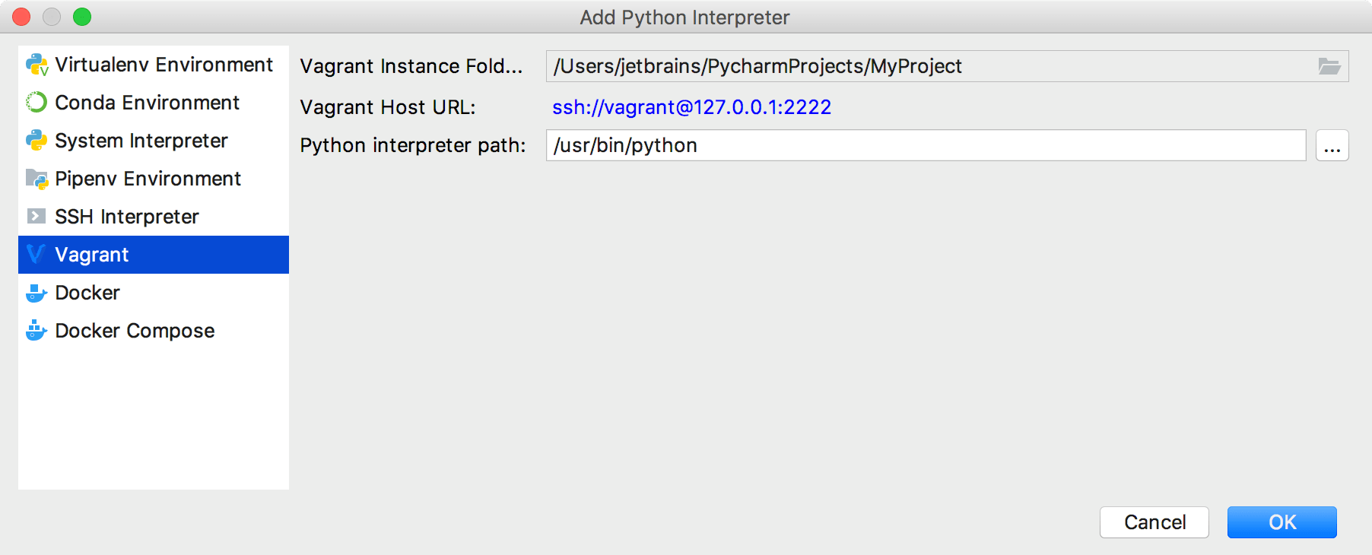Click the Docker whale icon
The width and height of the screenshot is (1372, 555).
tap(37, 293)
